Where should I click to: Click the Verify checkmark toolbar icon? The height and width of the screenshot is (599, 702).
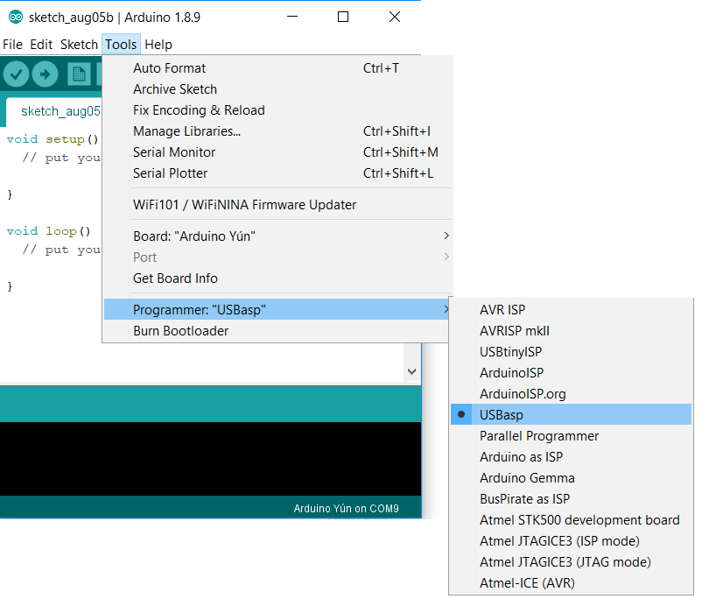[17, 74]
